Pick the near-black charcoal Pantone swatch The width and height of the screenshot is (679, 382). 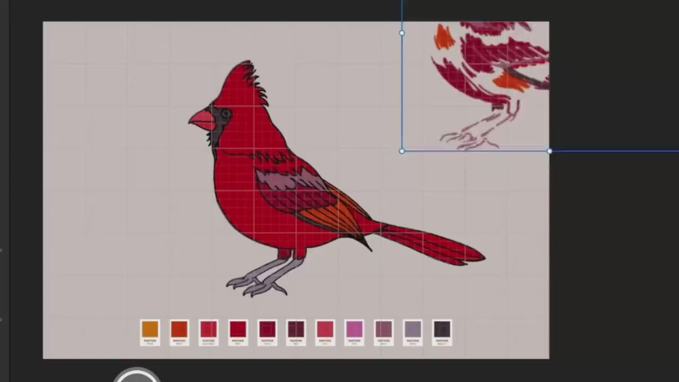[442, 329]
